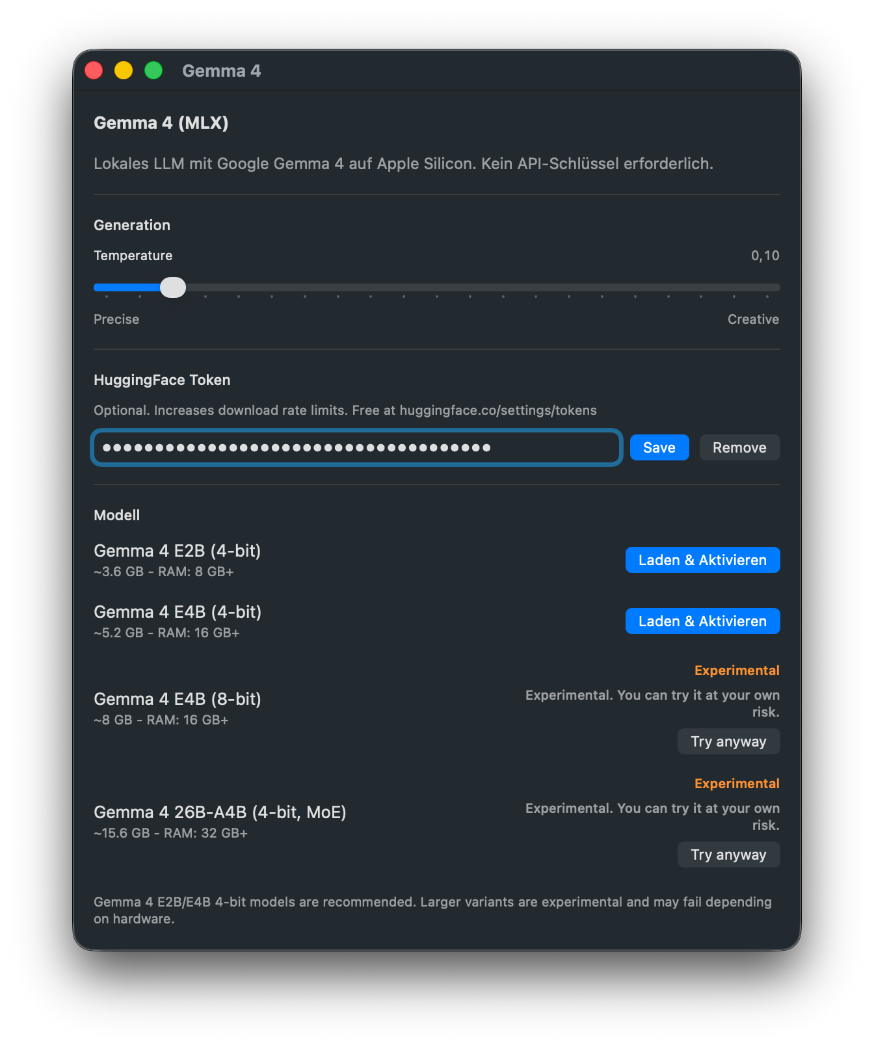874x1047 pixels.
Task: Click the Temperature slider thumb
Action: coord(173,287)
